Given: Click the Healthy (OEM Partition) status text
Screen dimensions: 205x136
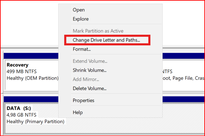Looking at the screenshot, I should (x=32, y=78).
